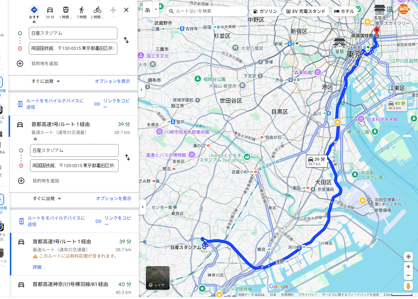Choose the walking mode icon
418x299 pixels.
click(82, 13)
